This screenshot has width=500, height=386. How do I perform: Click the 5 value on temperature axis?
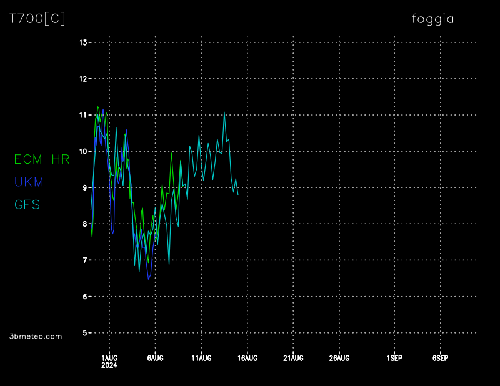[x=84, y=332]
